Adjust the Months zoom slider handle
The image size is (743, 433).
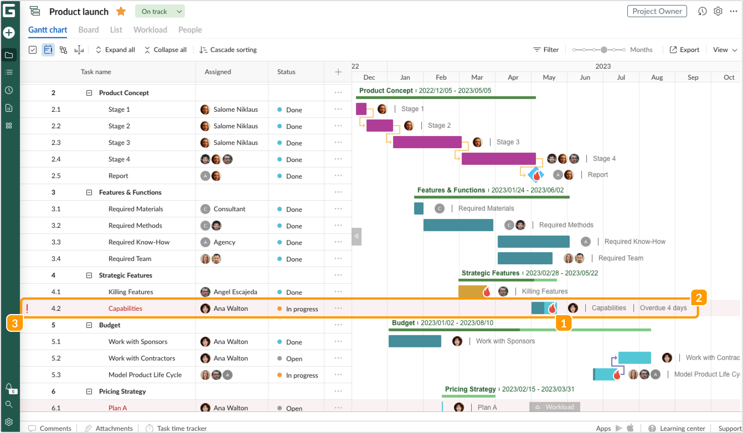click(x=604, y=50)
